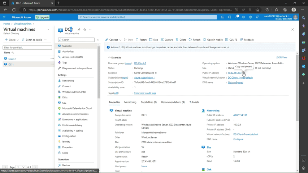Image resolution: width=308 pixels, height=173 pixels.
Task: Open Bastion under Operations
Action: coord(66,165)
